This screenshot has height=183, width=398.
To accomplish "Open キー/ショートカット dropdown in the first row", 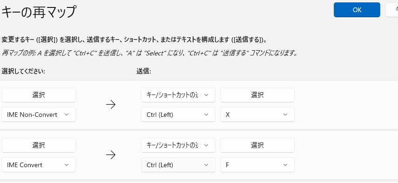I will click(178, 95).
